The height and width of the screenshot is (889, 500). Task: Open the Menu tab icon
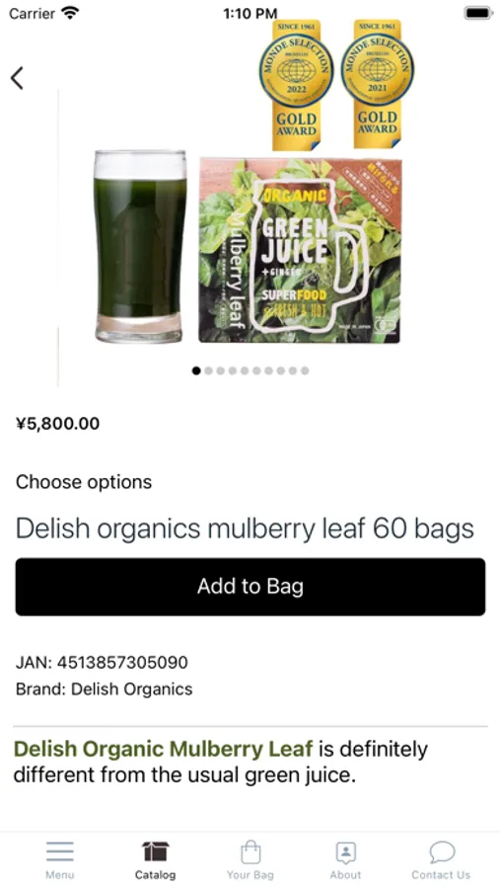[x=60, y=851]
